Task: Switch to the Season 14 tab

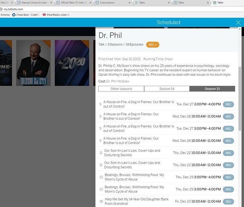Action: click(167, 89)
